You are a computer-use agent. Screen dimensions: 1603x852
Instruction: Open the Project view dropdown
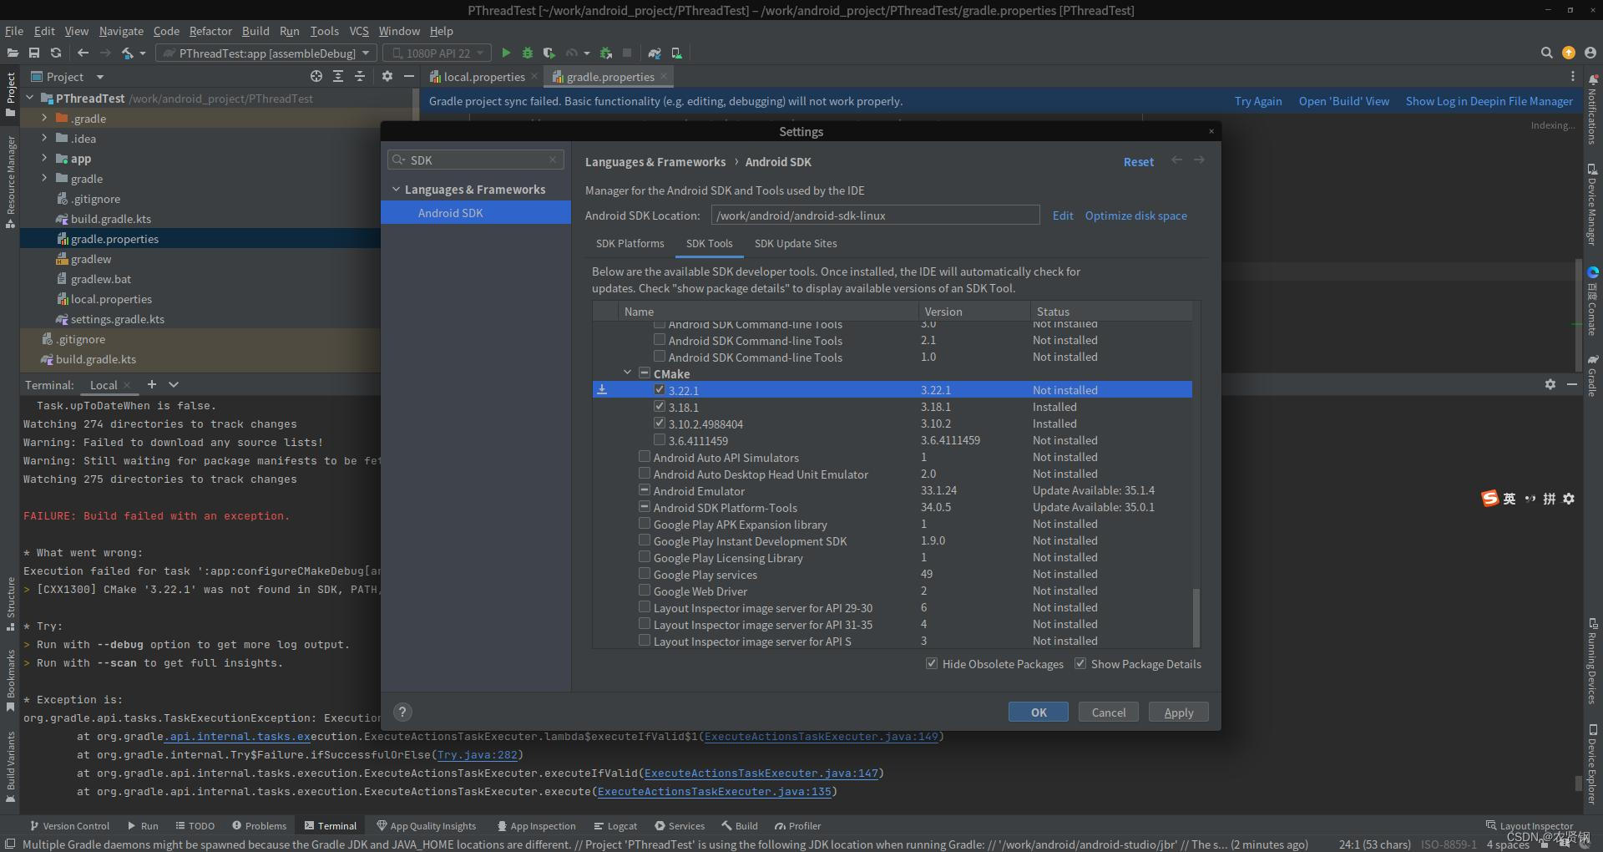click(99, 77)
